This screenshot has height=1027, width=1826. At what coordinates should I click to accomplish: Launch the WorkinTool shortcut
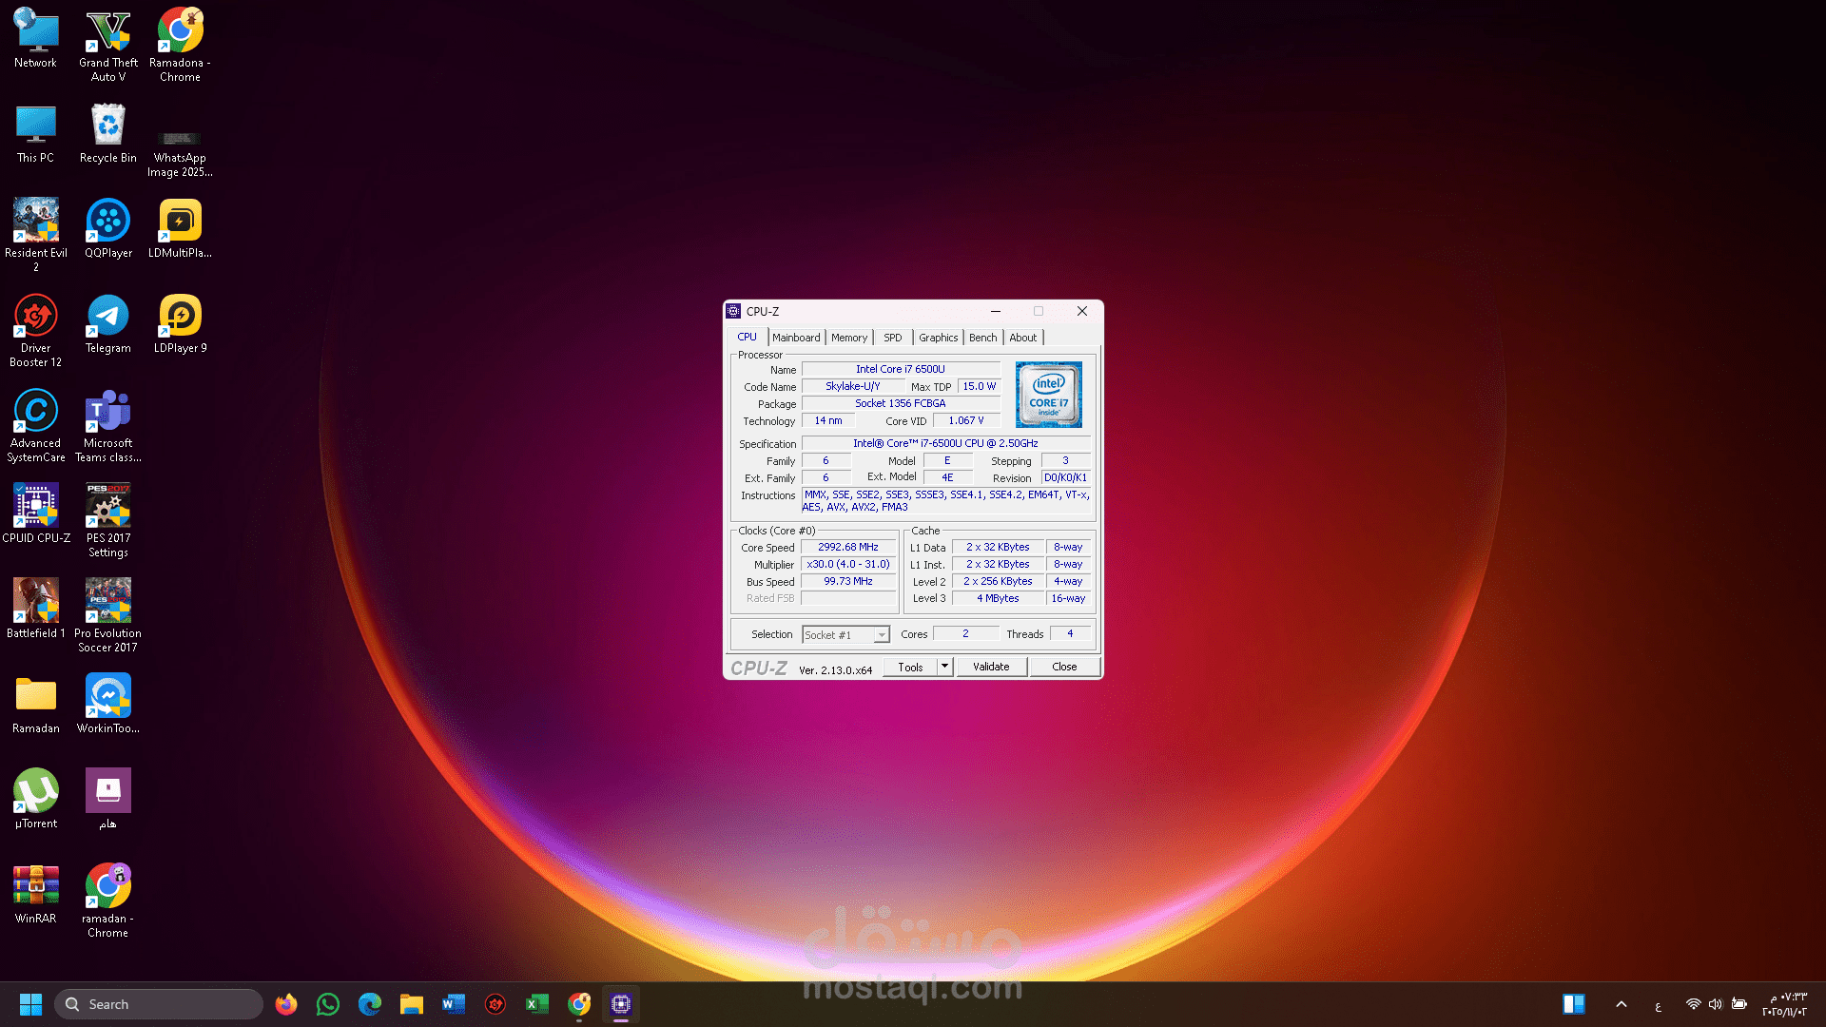(108, 704)
